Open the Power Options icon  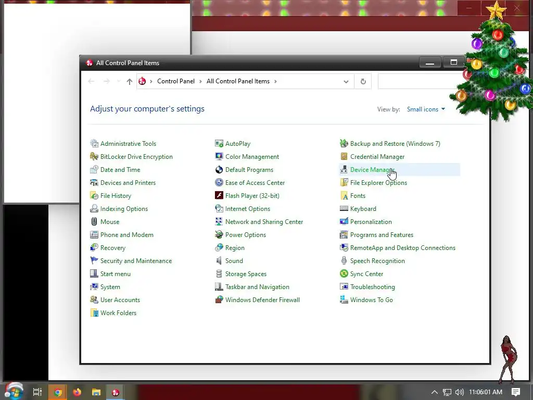(x=219, y=235)
